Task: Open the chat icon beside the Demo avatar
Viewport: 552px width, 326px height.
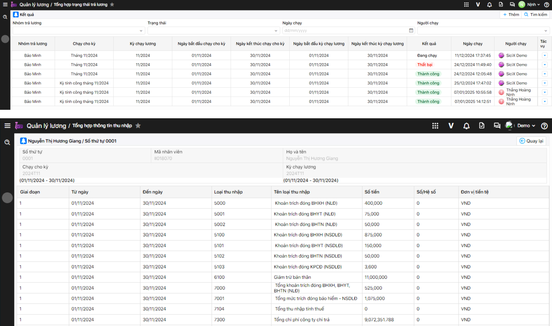Action: 496,126
